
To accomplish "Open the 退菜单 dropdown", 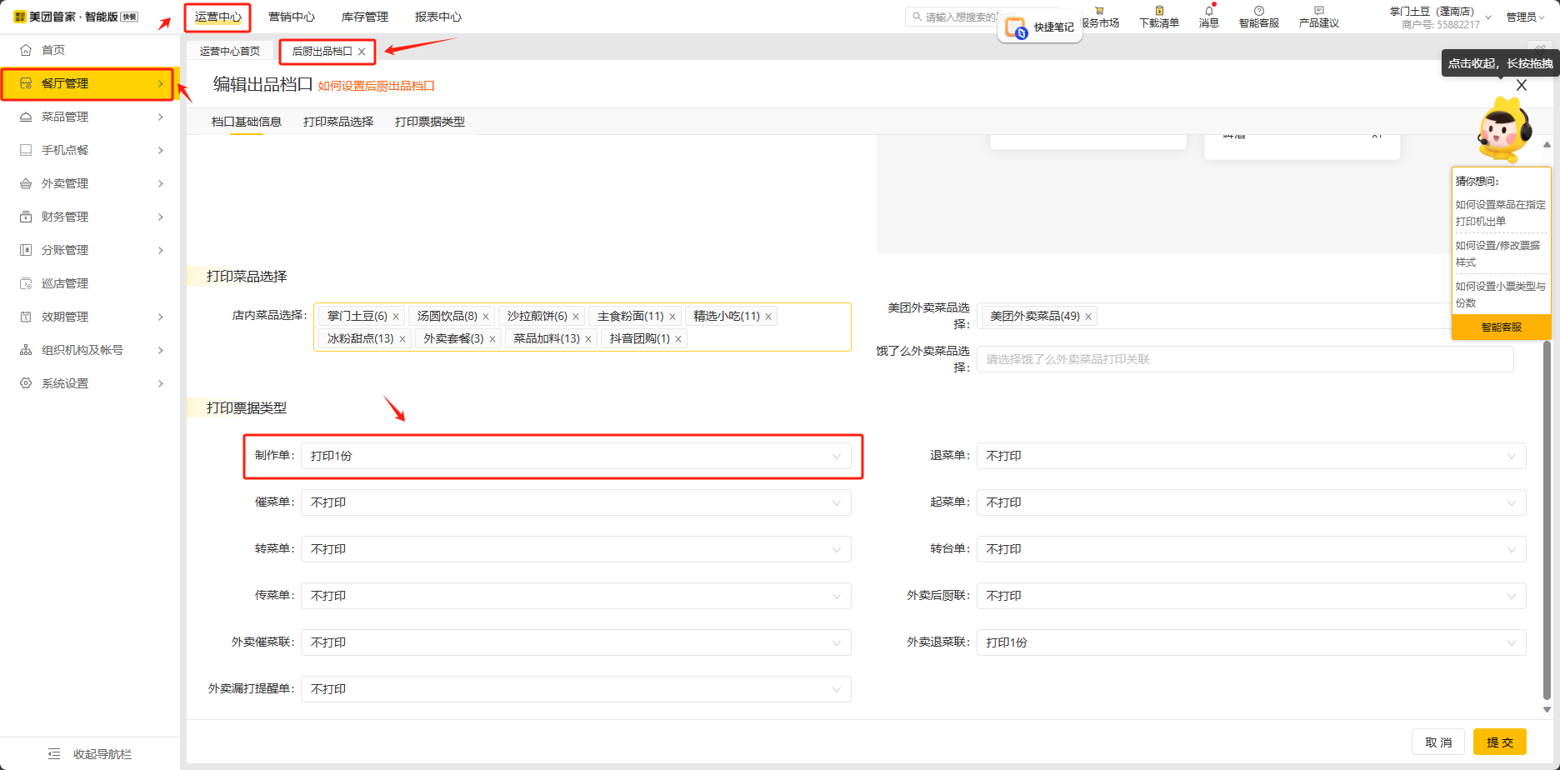I will coord(1252,456).
